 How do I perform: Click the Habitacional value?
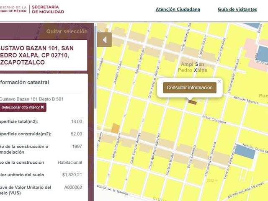pyautogui.click(x=70, y=162)
